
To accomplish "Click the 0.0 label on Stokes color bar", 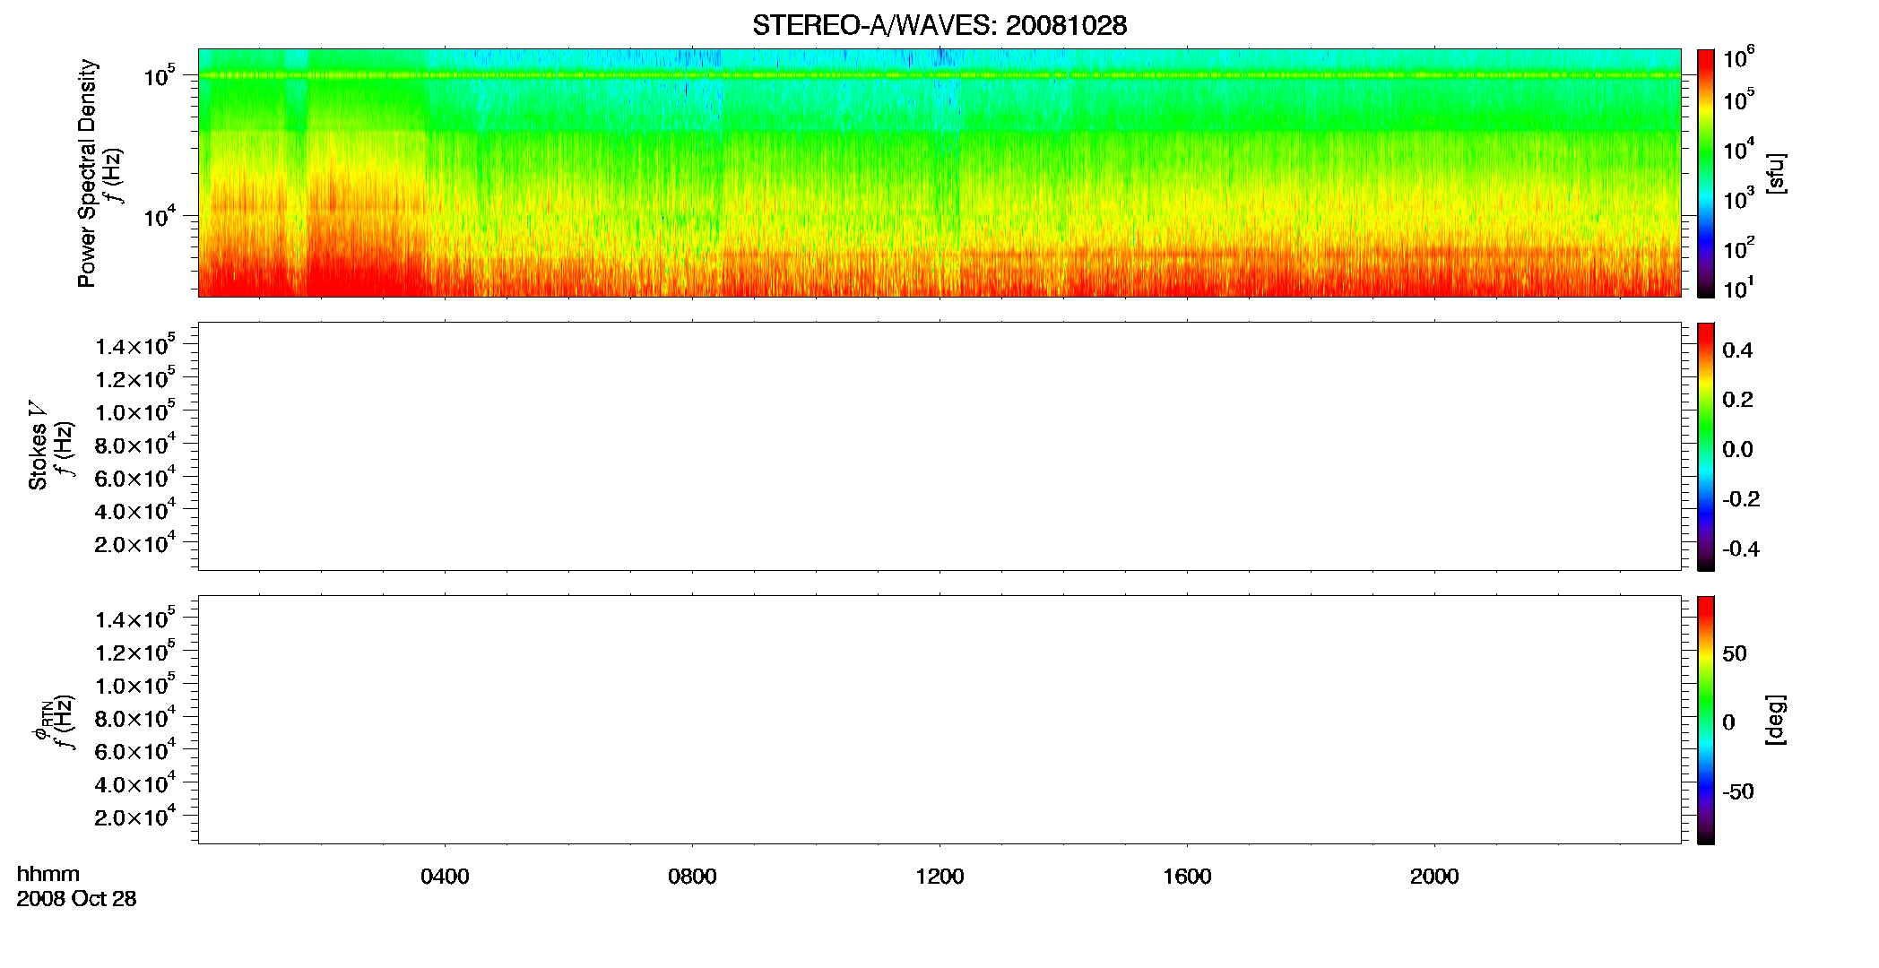I will [x=1737, y=449].
